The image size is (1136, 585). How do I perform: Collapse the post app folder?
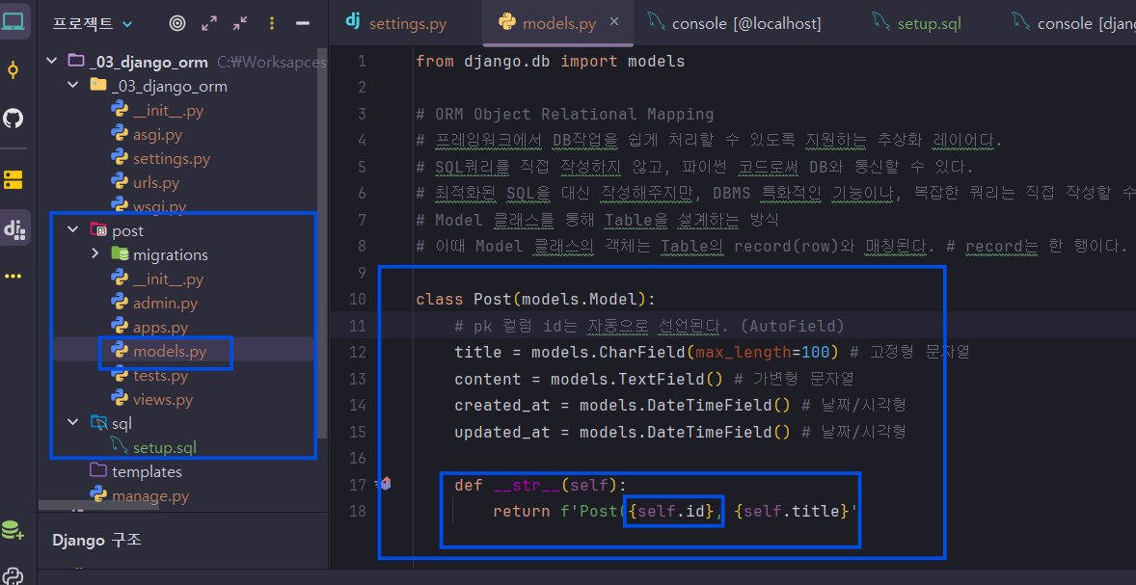[72, 230]
